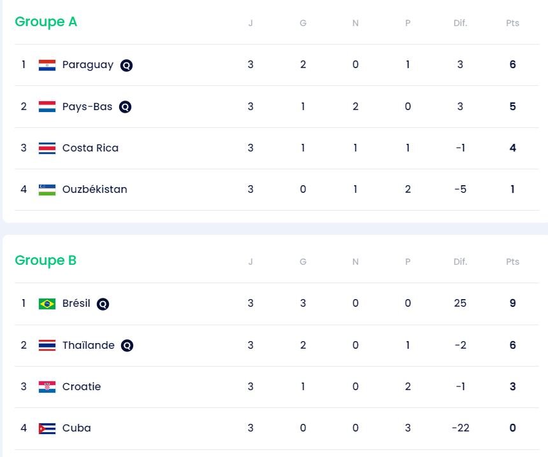Open the Paraguay team link

[x=88, y=65]
